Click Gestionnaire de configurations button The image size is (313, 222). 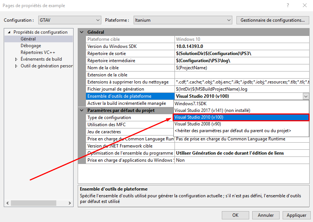coord(272,20)
